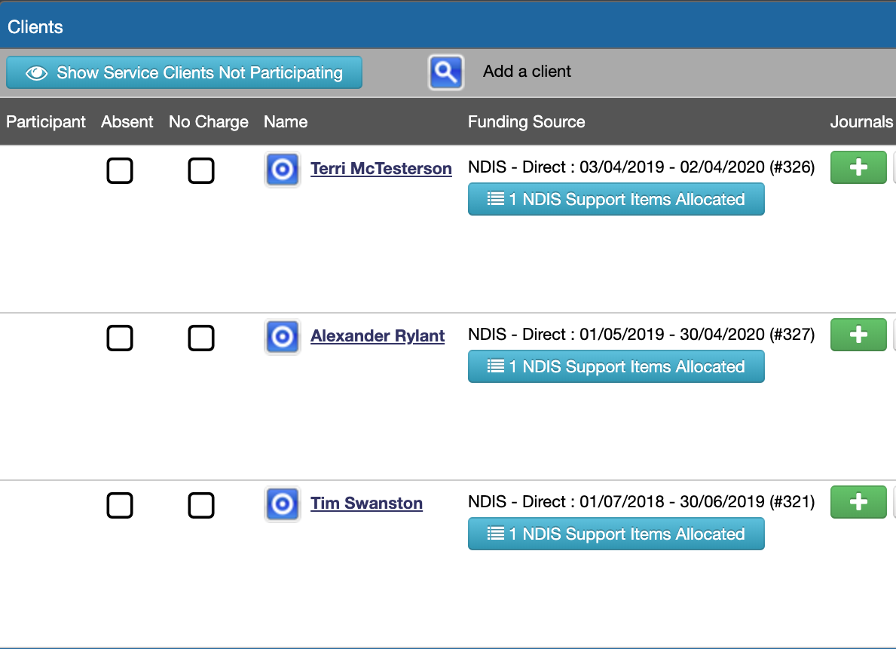This screenshot has width=896, height=649.
Task: Click the green plus Journals icon for Terri
Action: (858, 167)
